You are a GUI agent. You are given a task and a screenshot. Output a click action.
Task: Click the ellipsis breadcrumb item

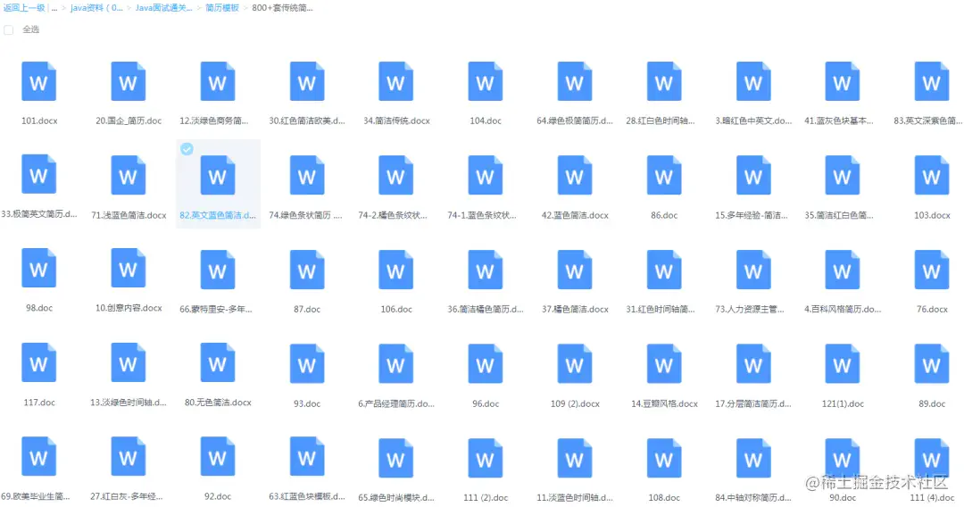[54, 8]
